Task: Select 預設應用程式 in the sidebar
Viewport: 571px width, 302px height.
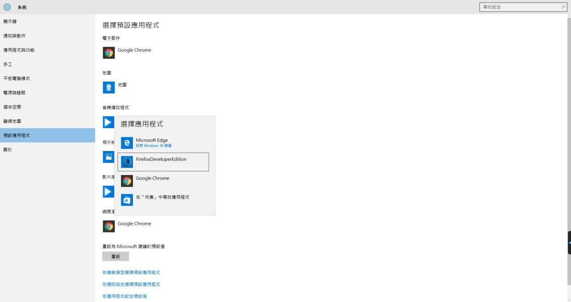Action: (x=47, y=135)
